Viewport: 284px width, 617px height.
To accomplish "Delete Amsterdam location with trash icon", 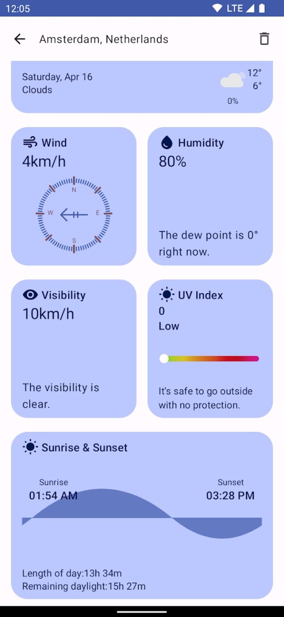I will click(x=264, y=39).
